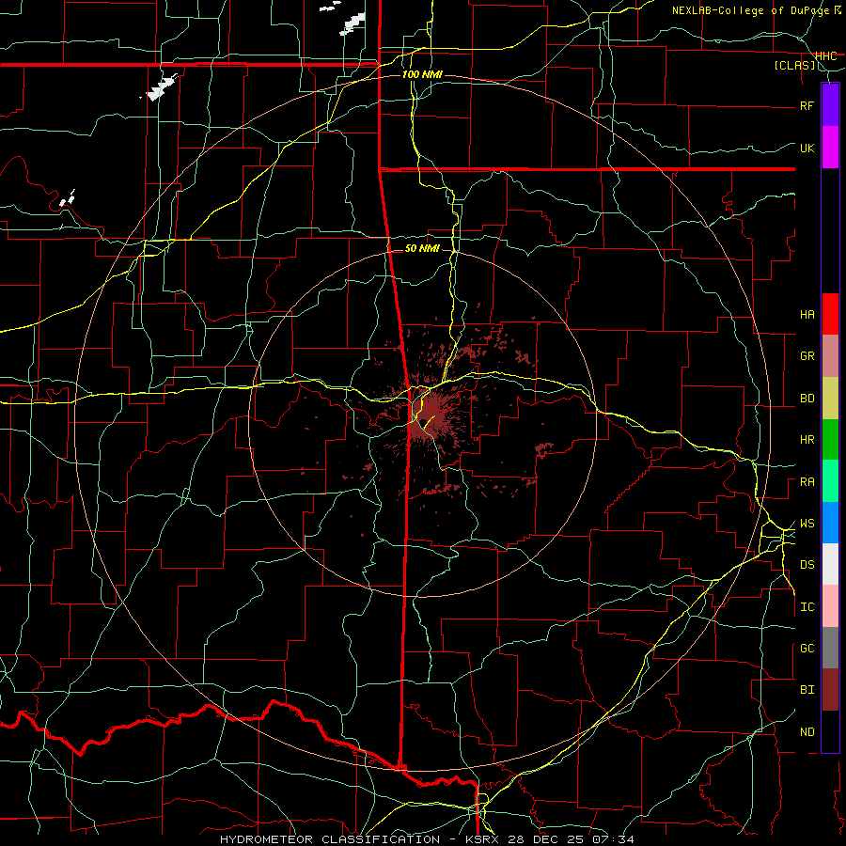Click the 50 NMI range ring label

(422, 248)
